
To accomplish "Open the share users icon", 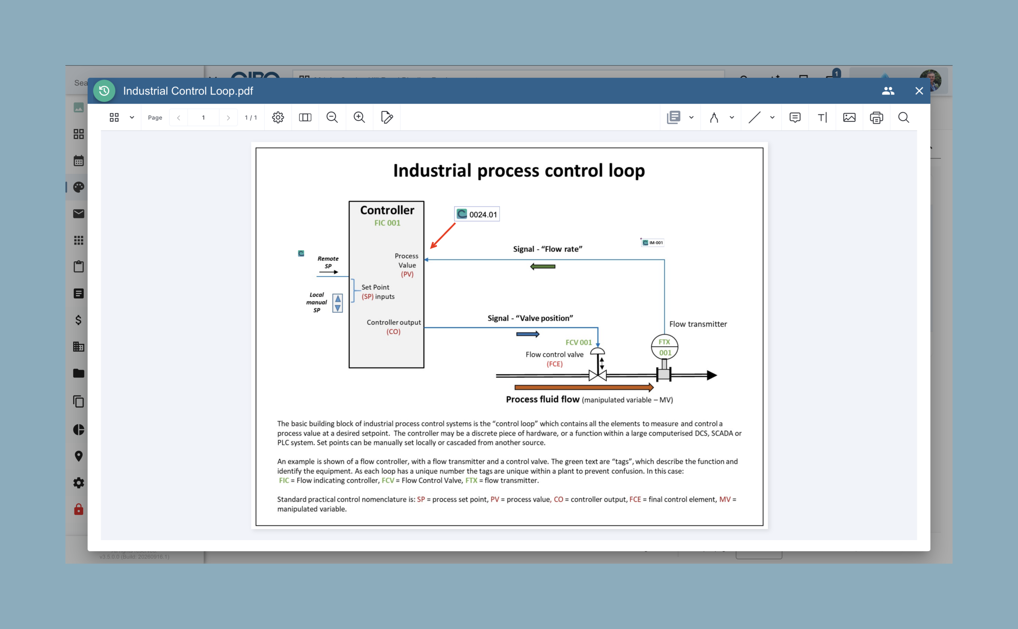I will 888,91.
